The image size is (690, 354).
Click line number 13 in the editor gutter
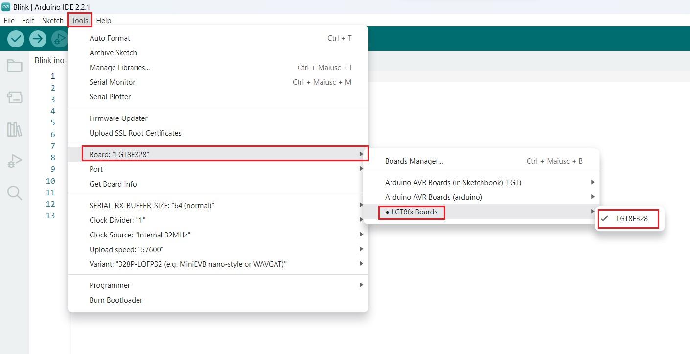[x=50, y=216]
